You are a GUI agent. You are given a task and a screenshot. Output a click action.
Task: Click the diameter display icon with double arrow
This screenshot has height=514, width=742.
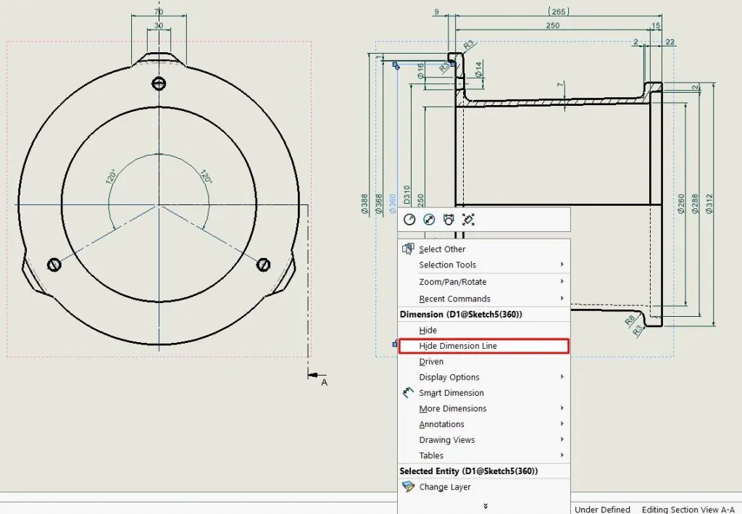click(x=429, y=219)
